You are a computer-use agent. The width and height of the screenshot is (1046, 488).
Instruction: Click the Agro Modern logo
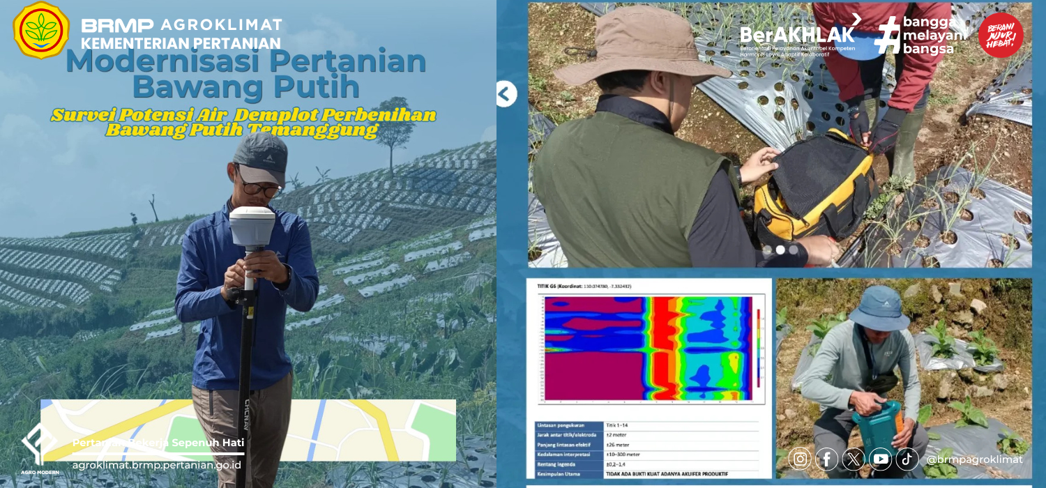(39, 448)
